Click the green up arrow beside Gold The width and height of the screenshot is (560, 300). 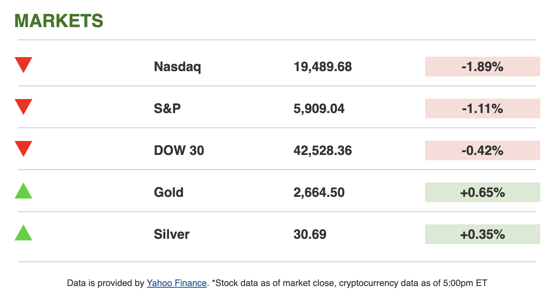click(x=23, y=192)
